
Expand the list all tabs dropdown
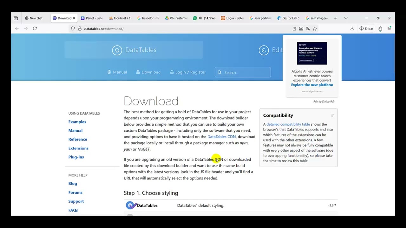pos(346,18)
